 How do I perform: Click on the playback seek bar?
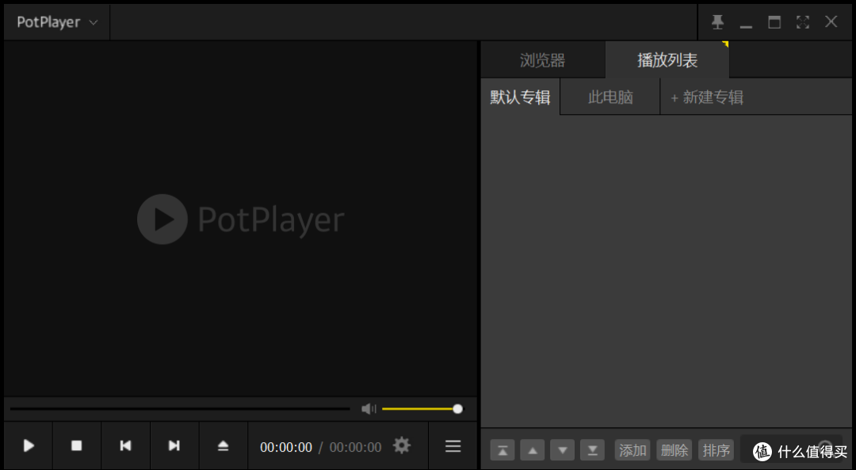[180, 408]
